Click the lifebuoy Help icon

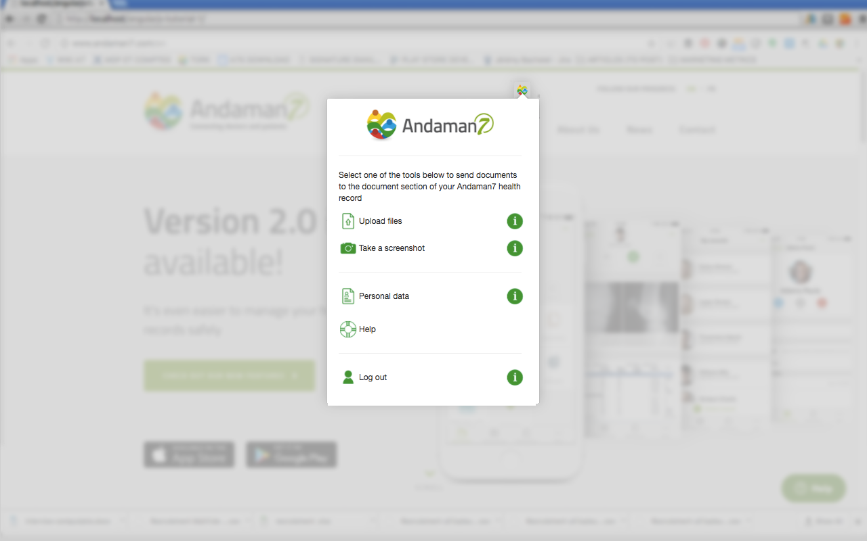pyautogui.click(x=348, y=329)
